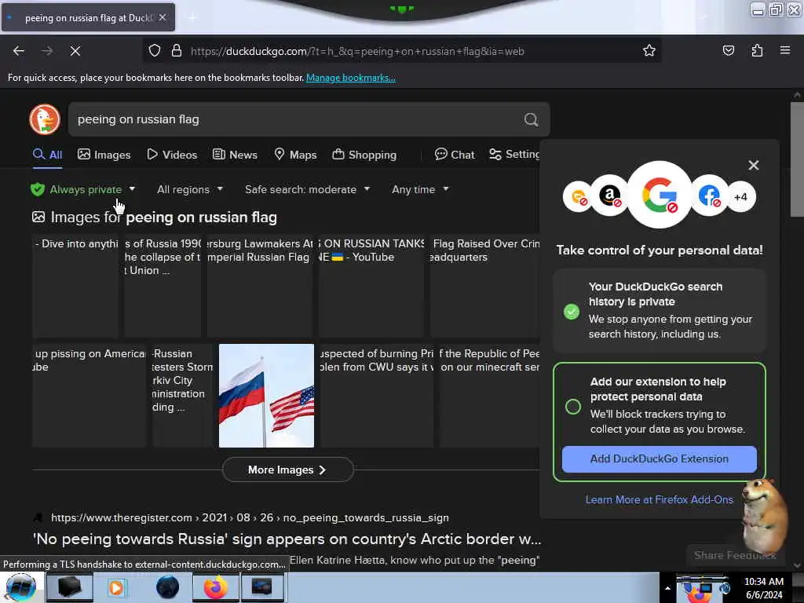Open Learn More at Firefox Add-Ons link
Image resolution: width=804 pixels, height=603 pixels.
659,499
